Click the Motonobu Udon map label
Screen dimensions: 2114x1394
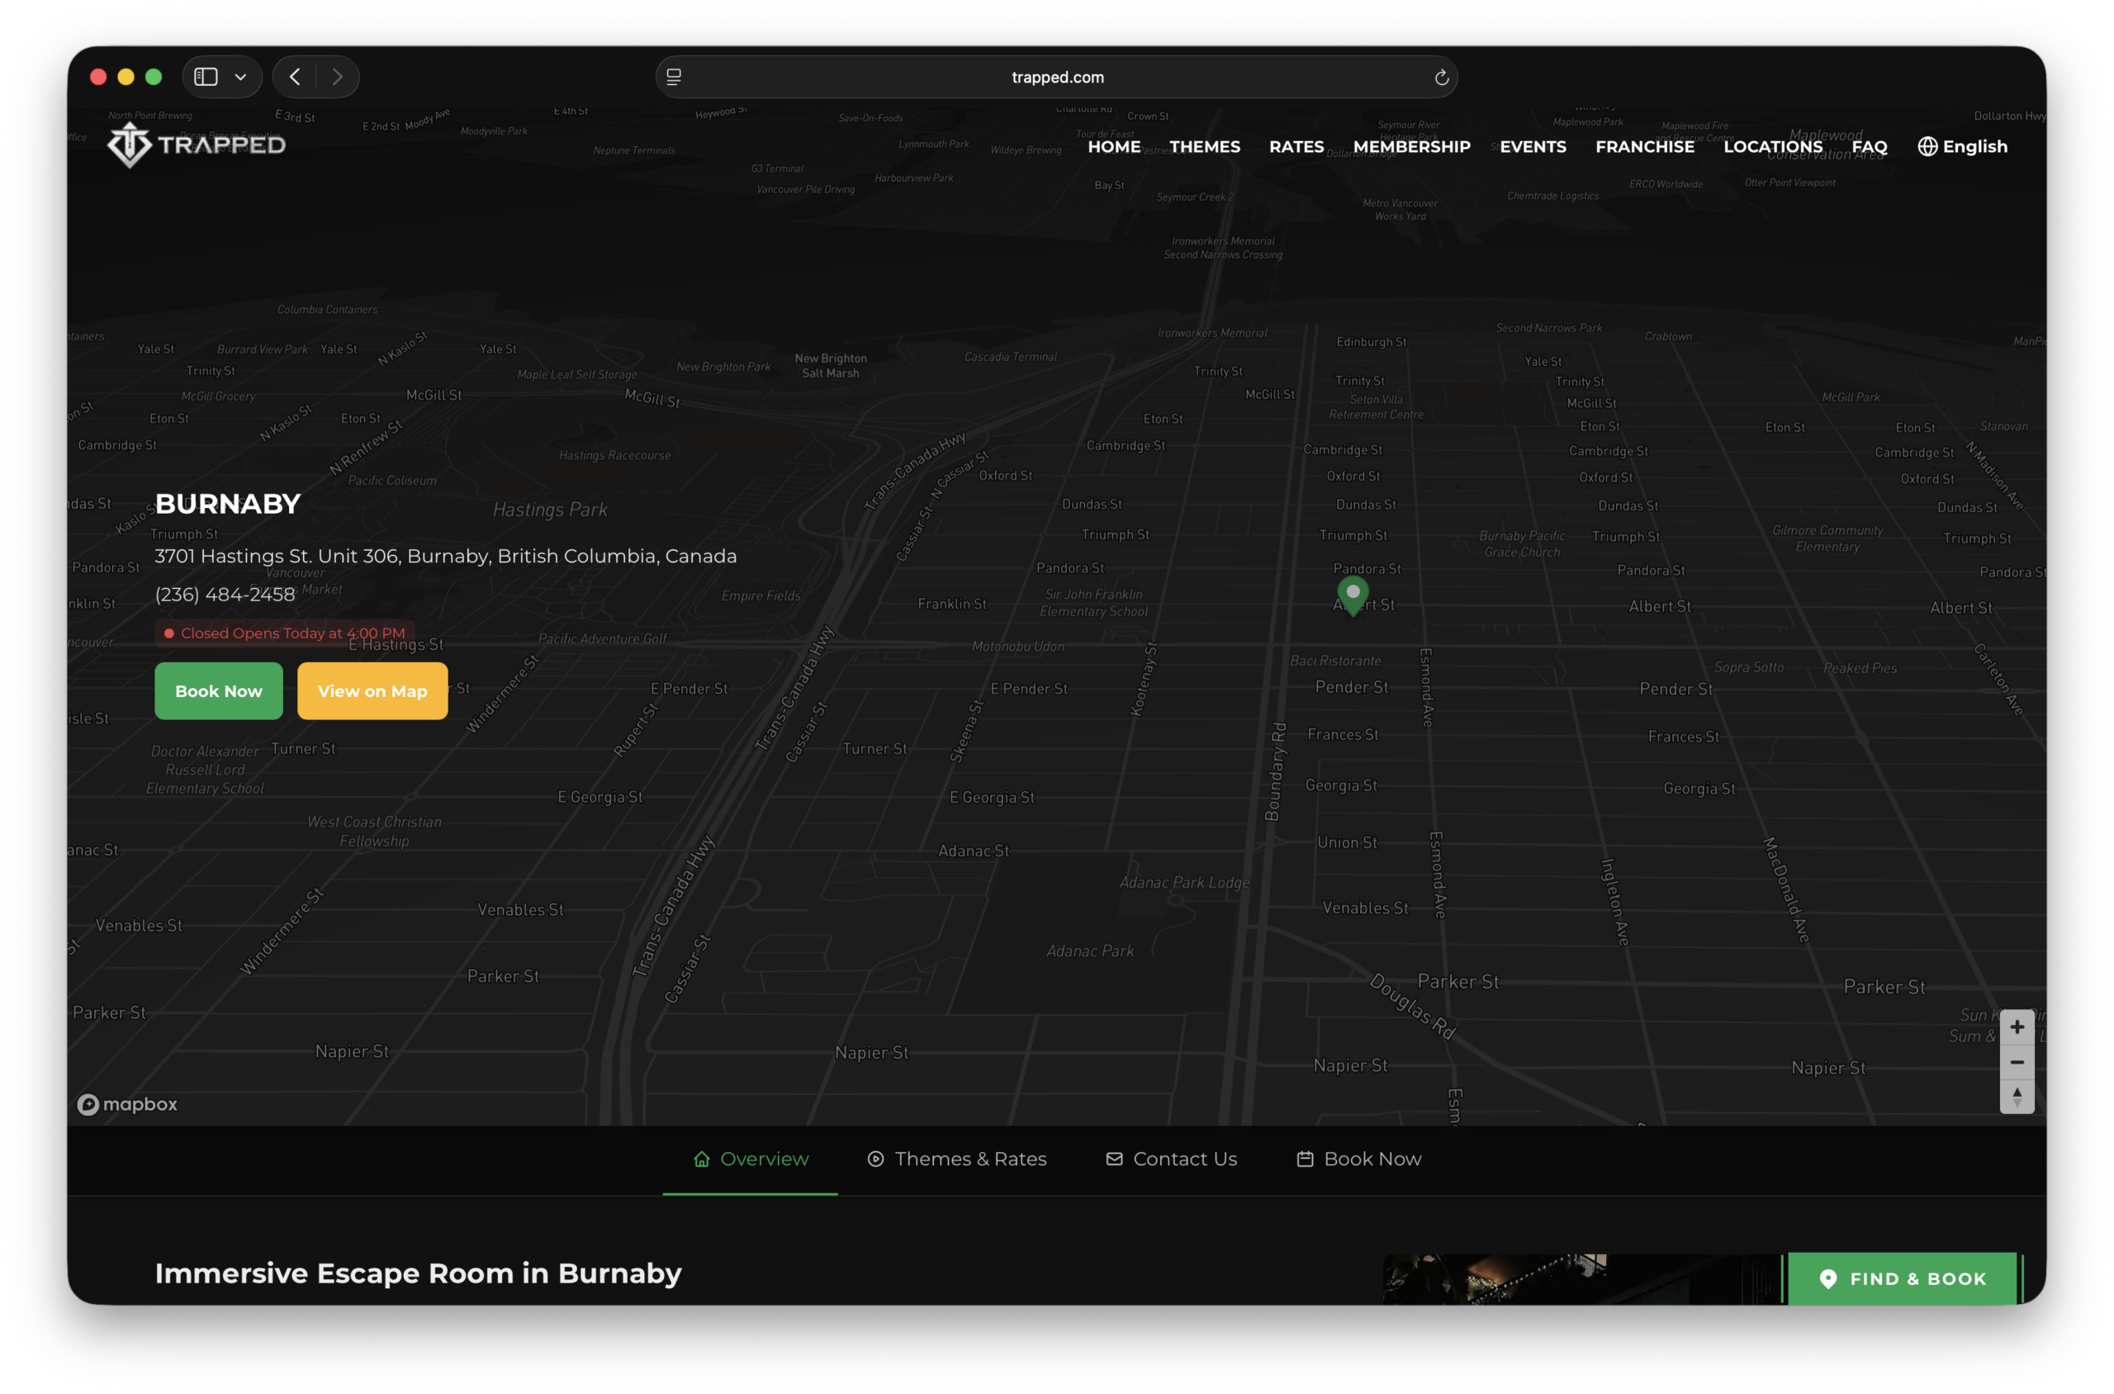point(1018,647)
